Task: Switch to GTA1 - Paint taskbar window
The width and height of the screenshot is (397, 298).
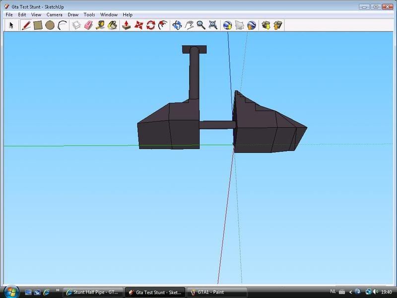Action: (217, 292)
